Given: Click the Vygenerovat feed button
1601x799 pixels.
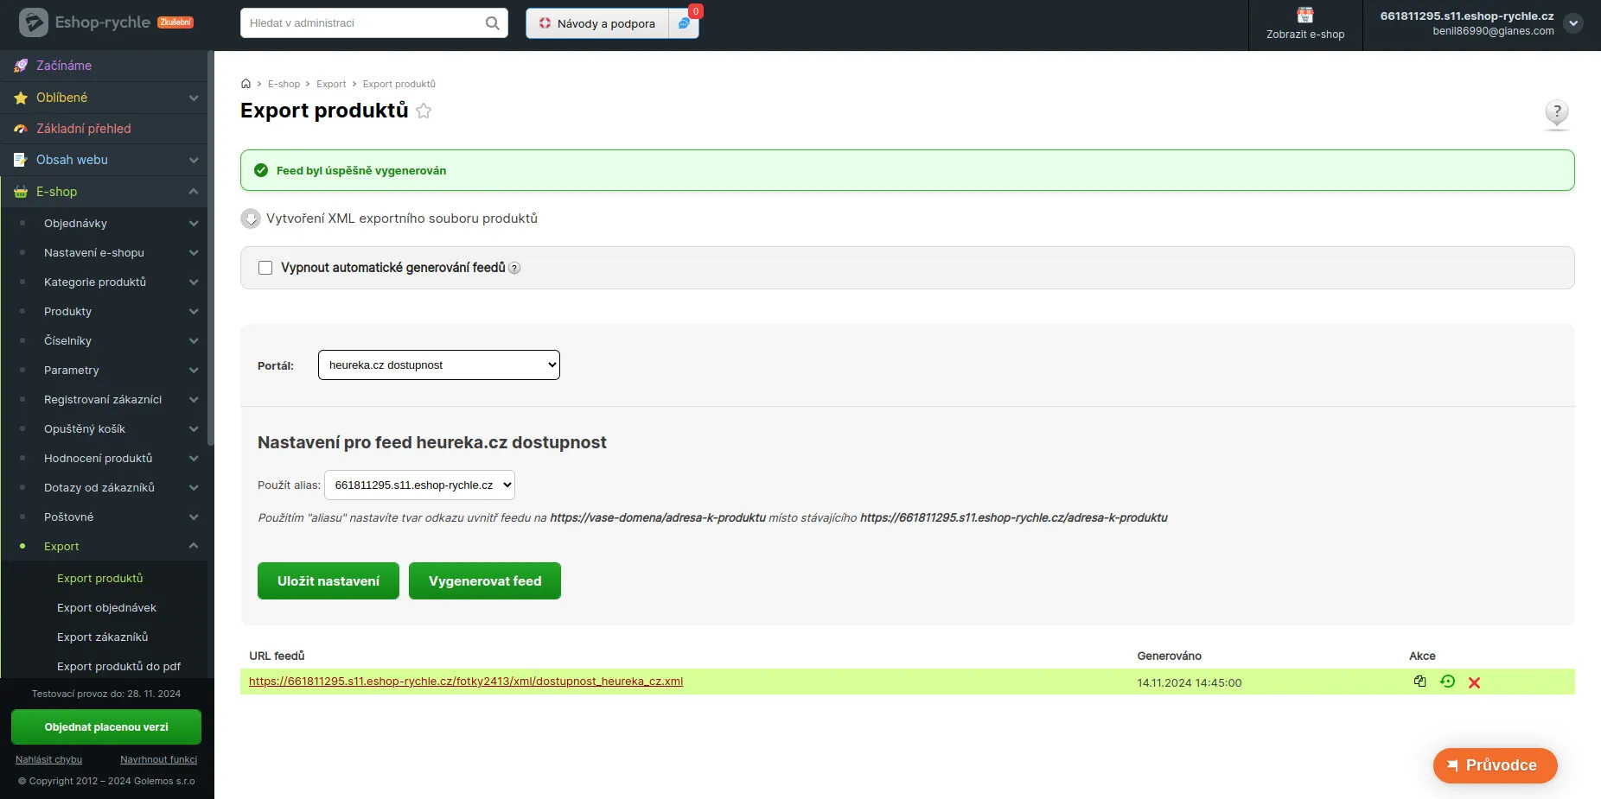Looking at the screenshot, I should (x=484, y=581).
